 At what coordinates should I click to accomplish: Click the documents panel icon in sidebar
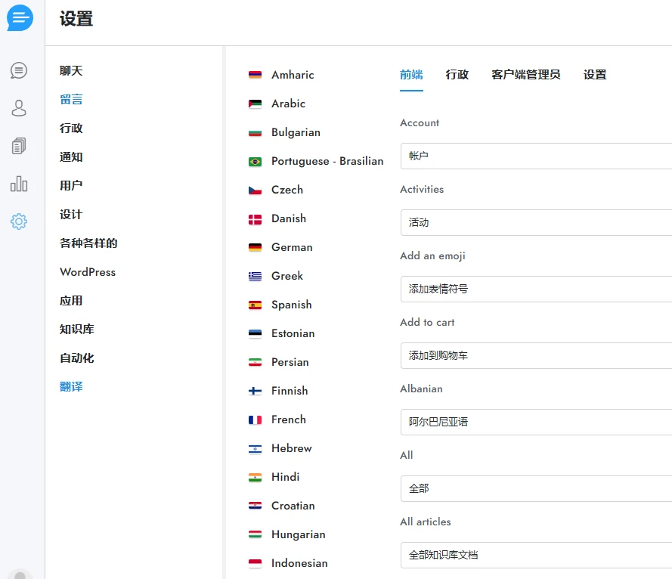coord(19,145)
